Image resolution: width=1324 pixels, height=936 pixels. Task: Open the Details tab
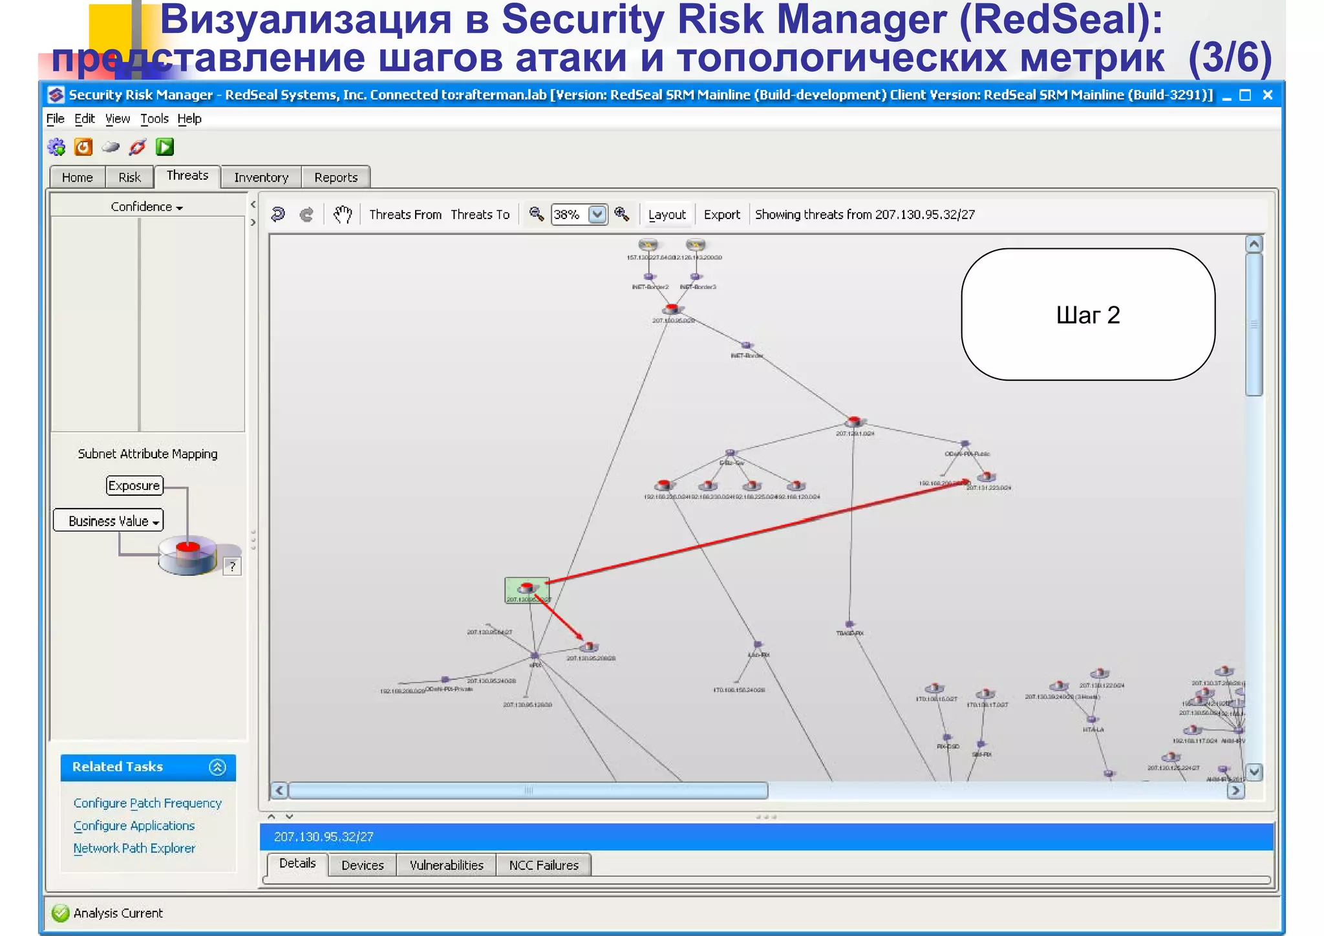pos(297,864)
